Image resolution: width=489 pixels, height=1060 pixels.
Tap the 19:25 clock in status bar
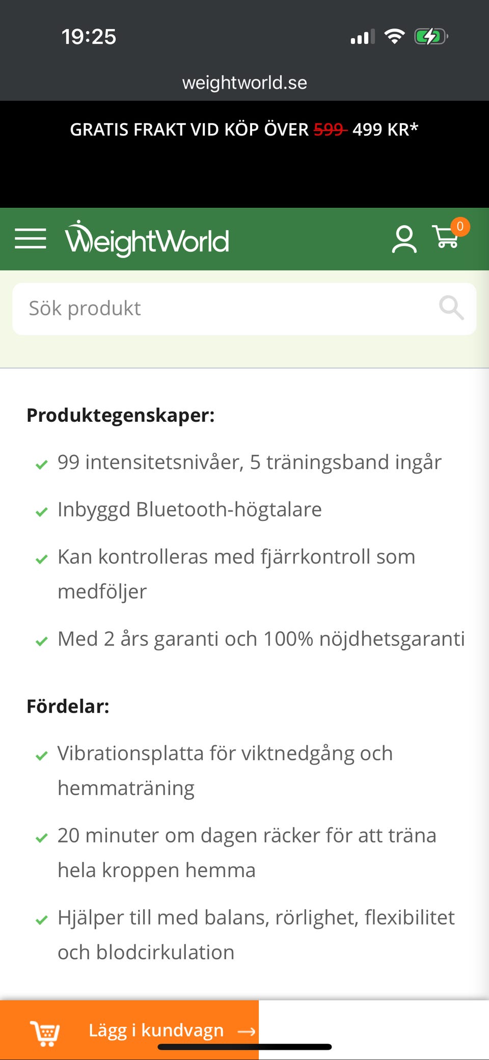[89, 37]
